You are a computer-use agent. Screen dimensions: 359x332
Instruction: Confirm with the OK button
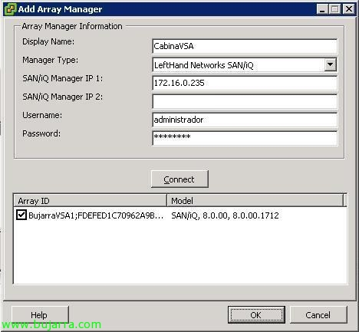[256, 315]
